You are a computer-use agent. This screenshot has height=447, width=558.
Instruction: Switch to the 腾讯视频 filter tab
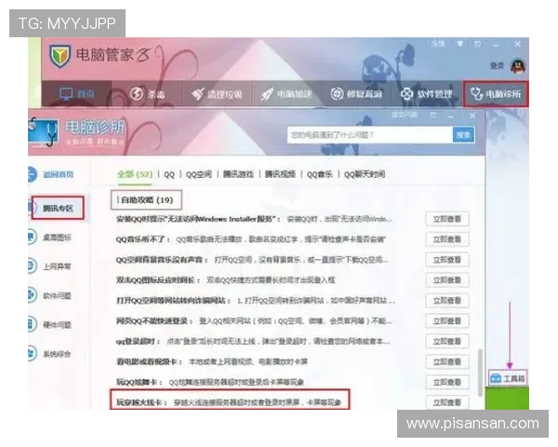click(x=280, y=174)
